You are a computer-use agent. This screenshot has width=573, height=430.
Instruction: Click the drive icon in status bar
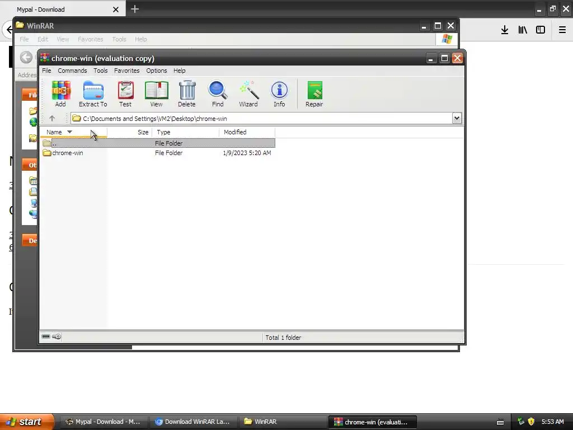click(x=46, y=336)
